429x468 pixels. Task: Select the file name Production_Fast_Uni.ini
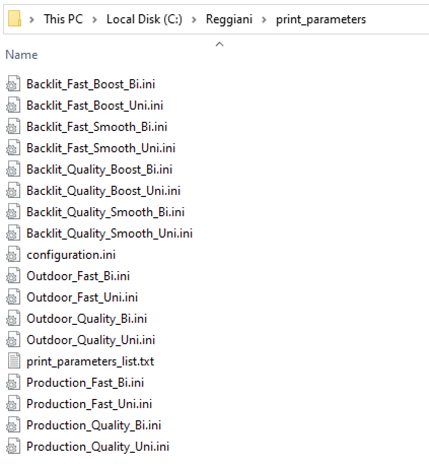pyautogui.click(x=89, y=404)
